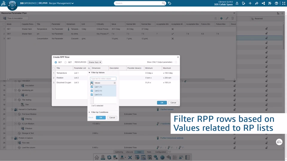The width and height of the screenshot is (287, 161).
Task: Click the highlighted table view icon in toolbar
Action: coord(143,157)
